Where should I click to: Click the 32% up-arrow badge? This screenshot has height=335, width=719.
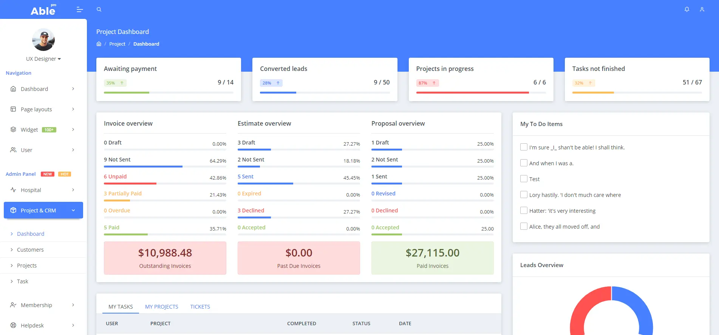pos(583,83)
